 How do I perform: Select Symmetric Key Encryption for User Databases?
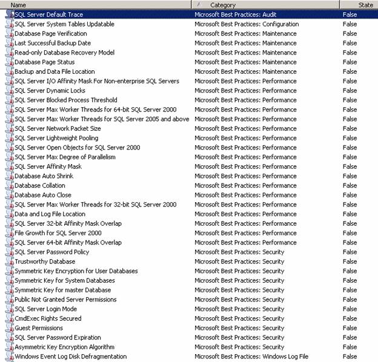point(76,271)
